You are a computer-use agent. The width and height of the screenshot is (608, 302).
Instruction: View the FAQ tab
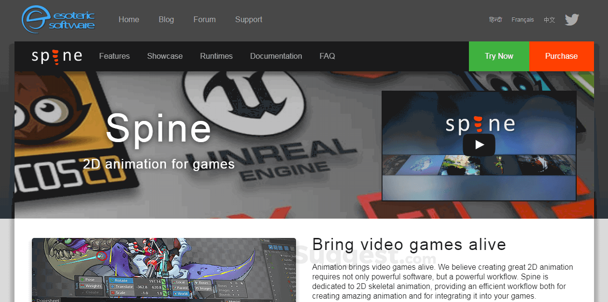(327, 56)
